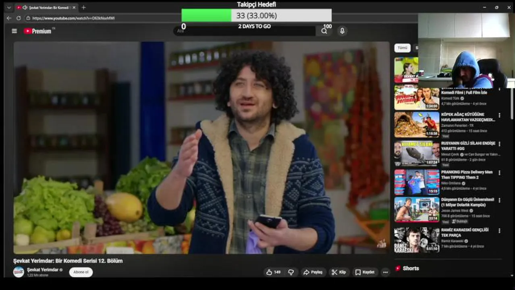Open KÖPEK AĞAÇ KÜTÜĞÜNE video thumbnail

tap(417, 124)
